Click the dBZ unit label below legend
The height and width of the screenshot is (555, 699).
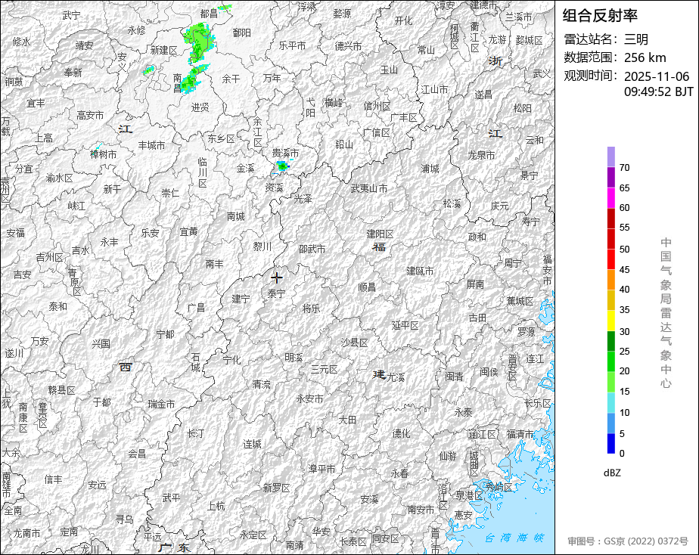pyautogui.click(x=612, y=473)
